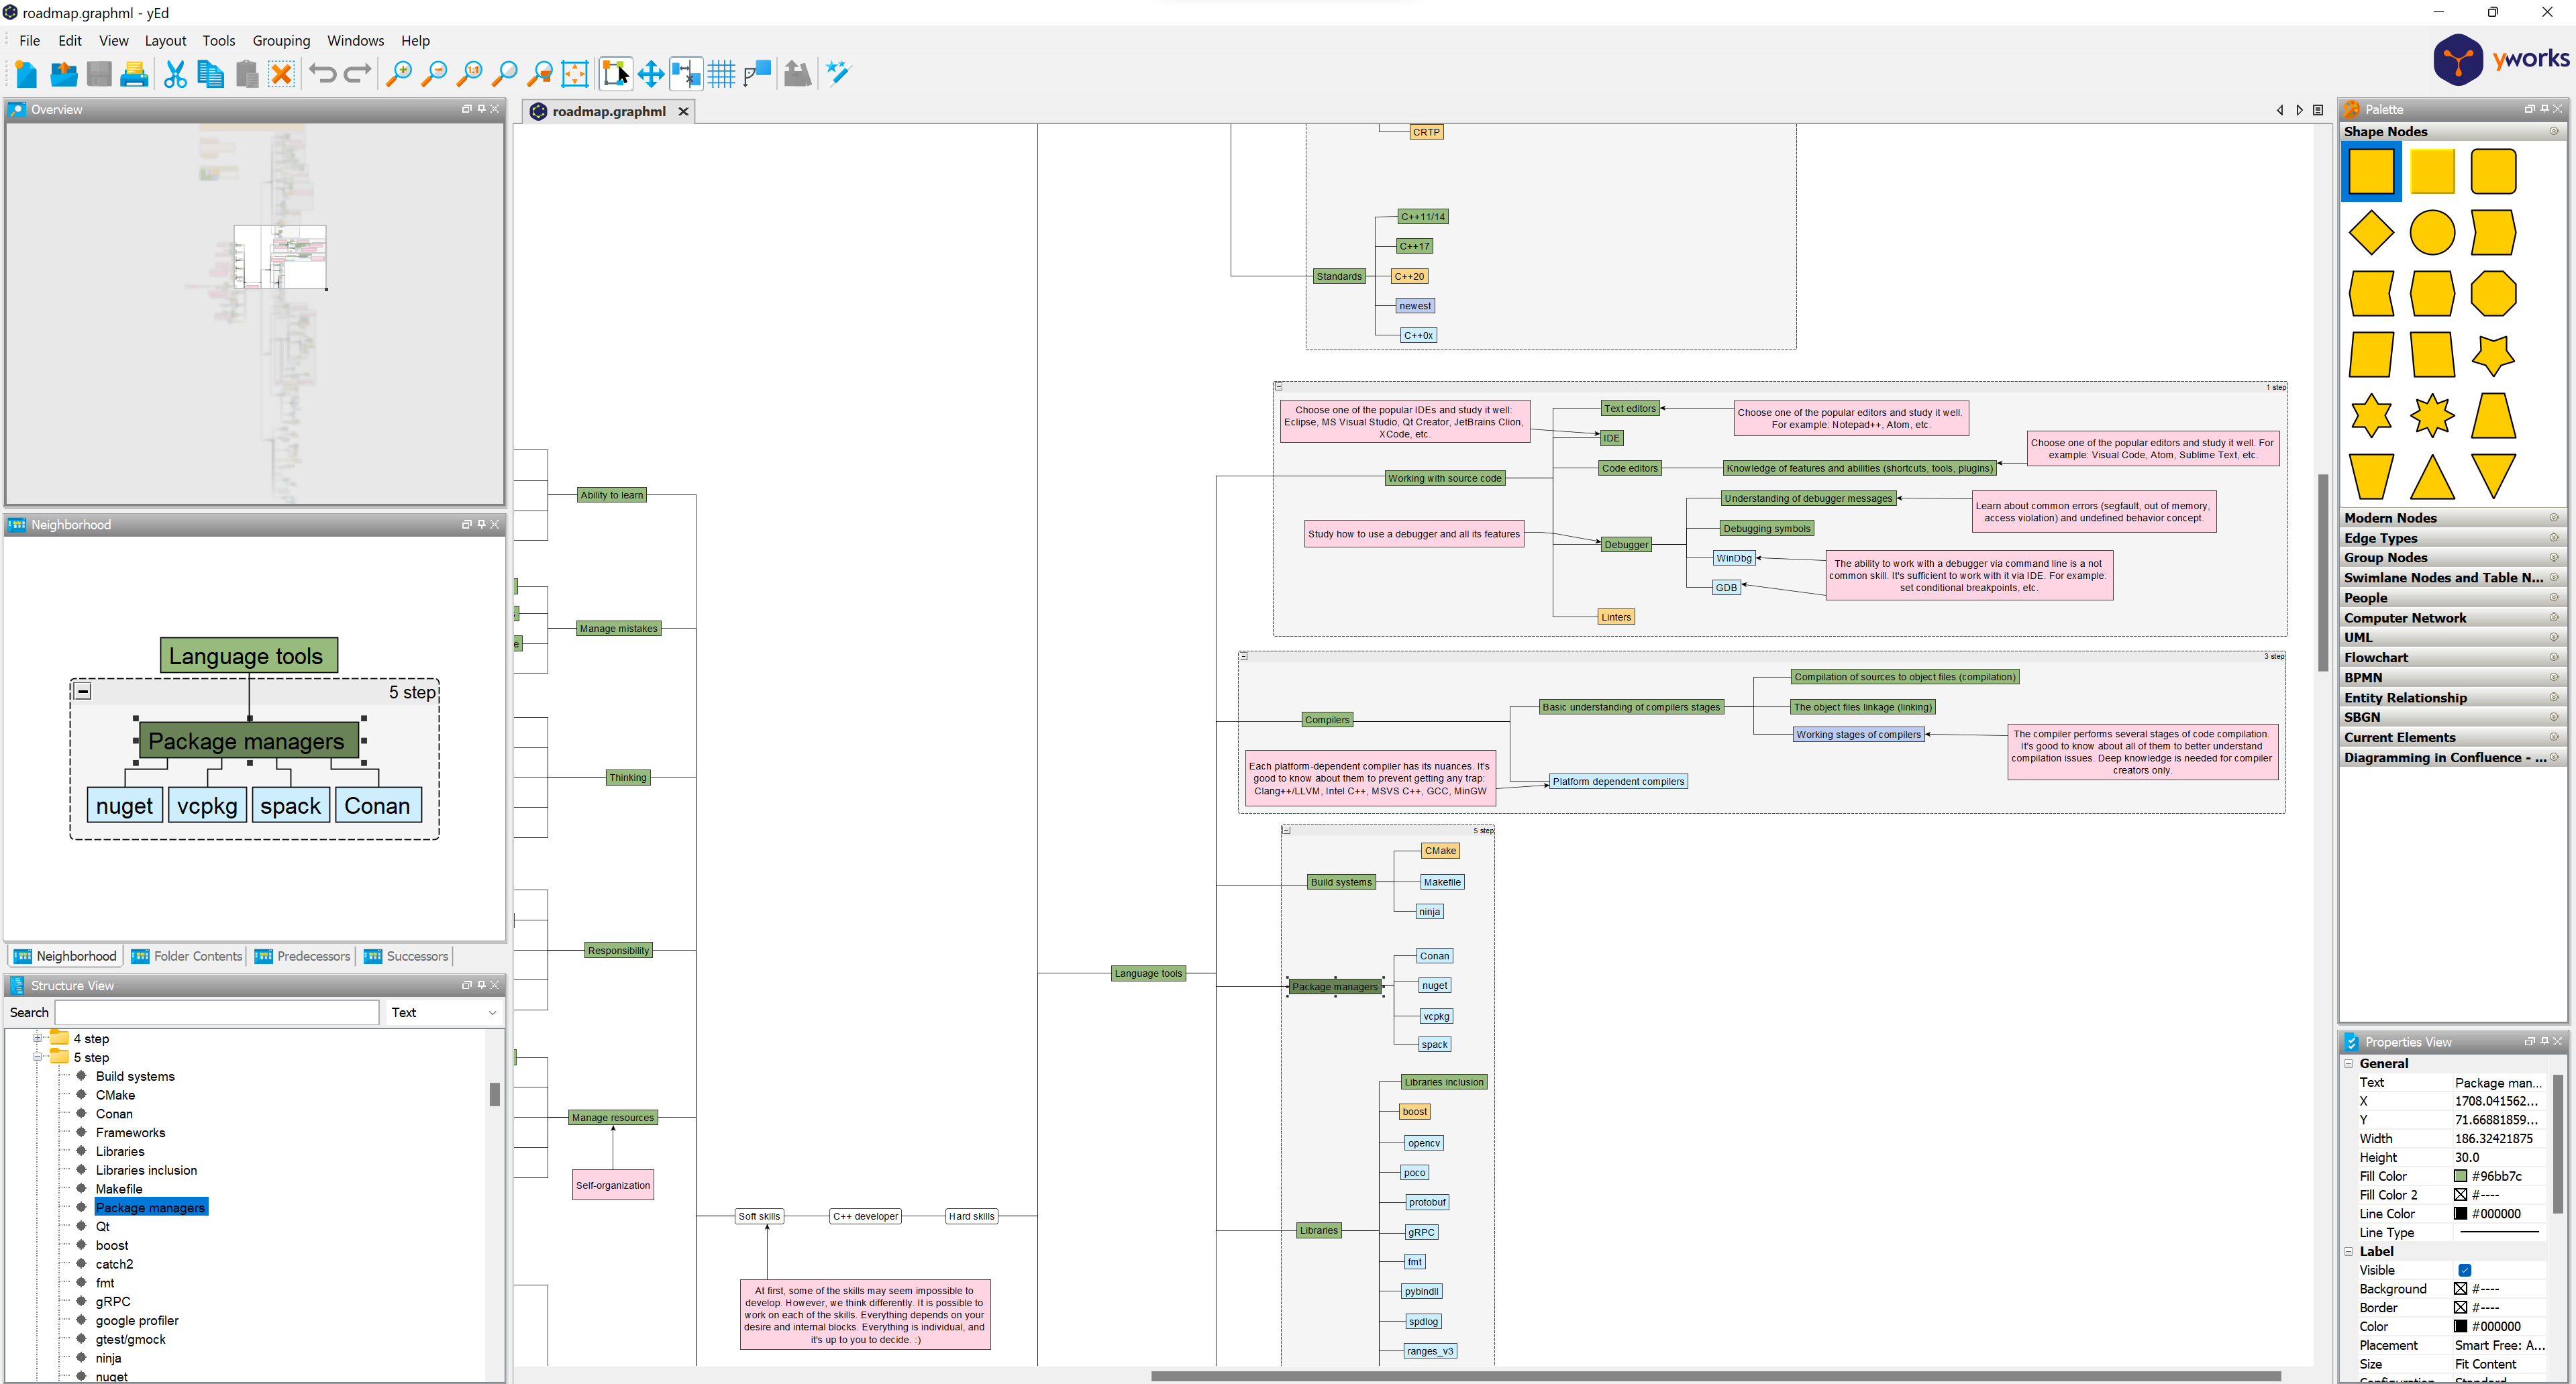2576x1384 pixels.
Task: Click the Structure View search field
Action: (217, 1012)
